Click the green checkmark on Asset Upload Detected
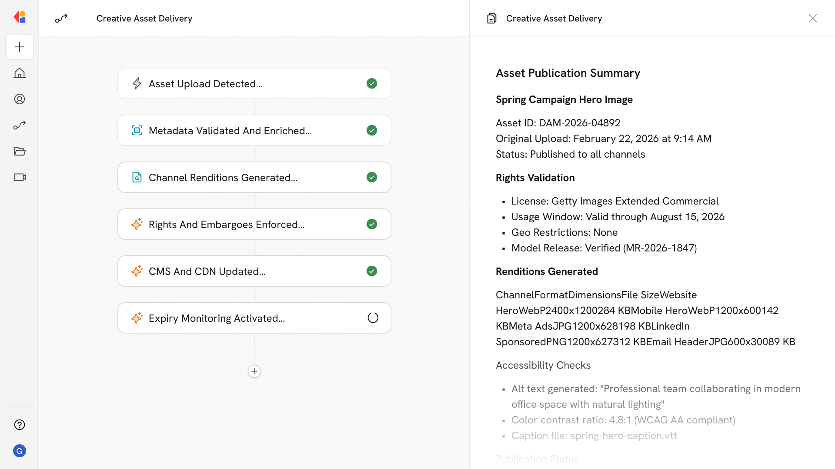This screenshot has height=469, width=835. (x=371, y=83)
